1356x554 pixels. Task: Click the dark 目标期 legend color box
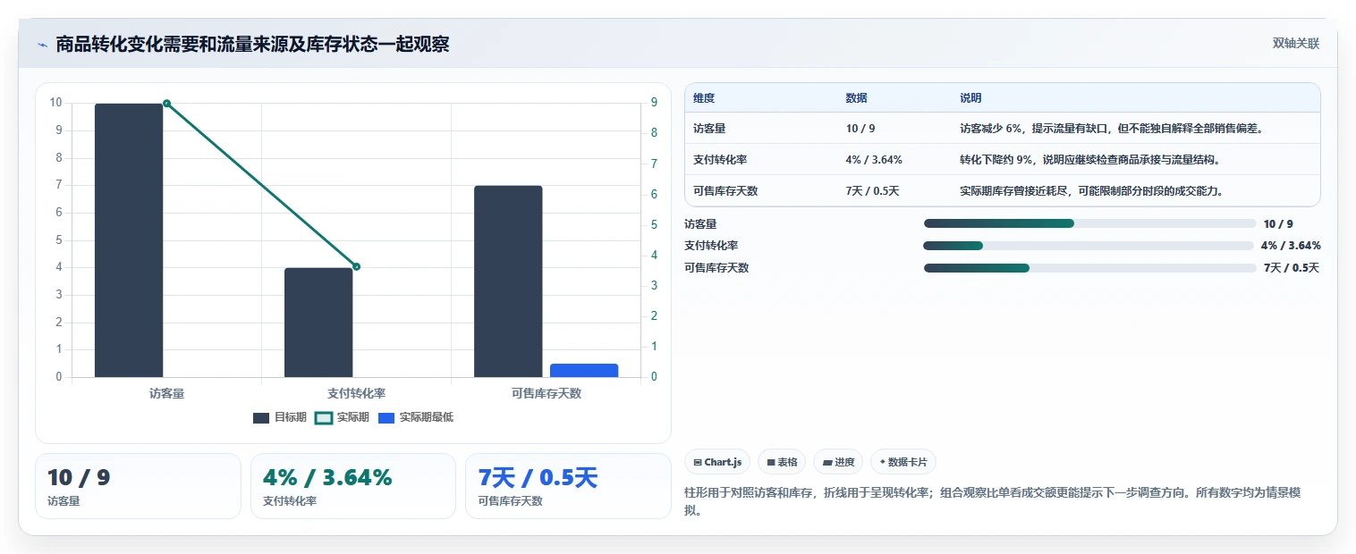click(x=261, y=418)
